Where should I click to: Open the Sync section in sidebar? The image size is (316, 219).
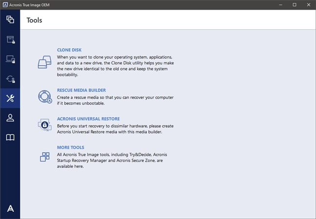click(x=10, y=79)
